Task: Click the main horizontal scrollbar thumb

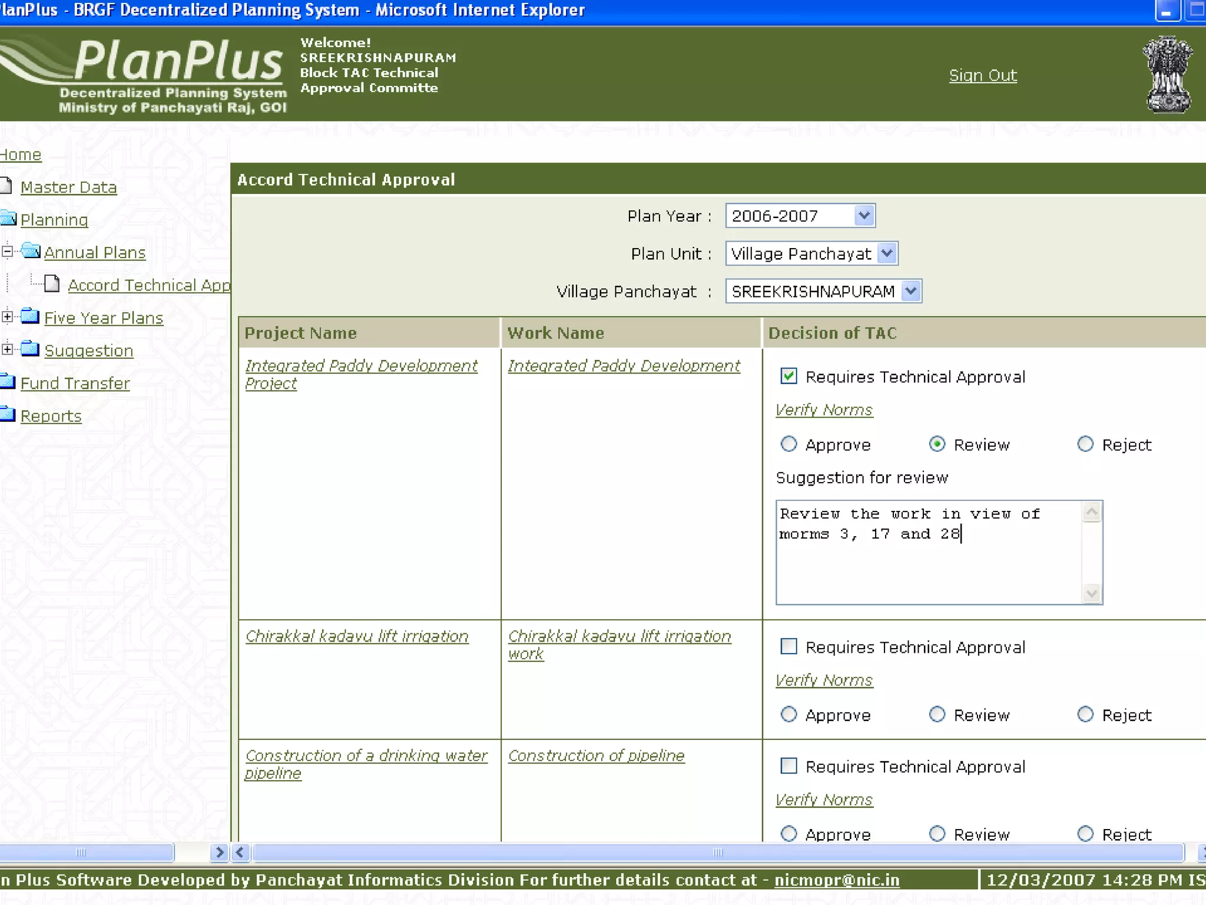Action: [717, 852]
